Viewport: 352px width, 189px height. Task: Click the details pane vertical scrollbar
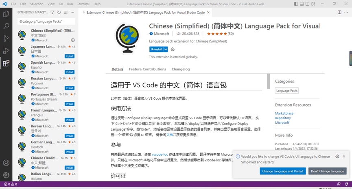click(x=268, y=81)
